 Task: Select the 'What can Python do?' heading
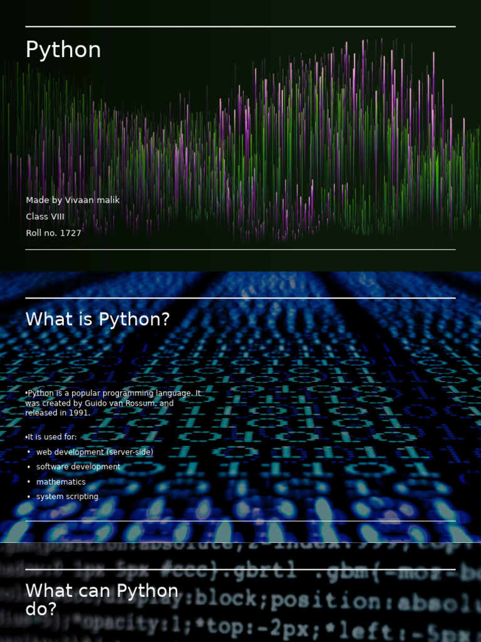point(102,600)
